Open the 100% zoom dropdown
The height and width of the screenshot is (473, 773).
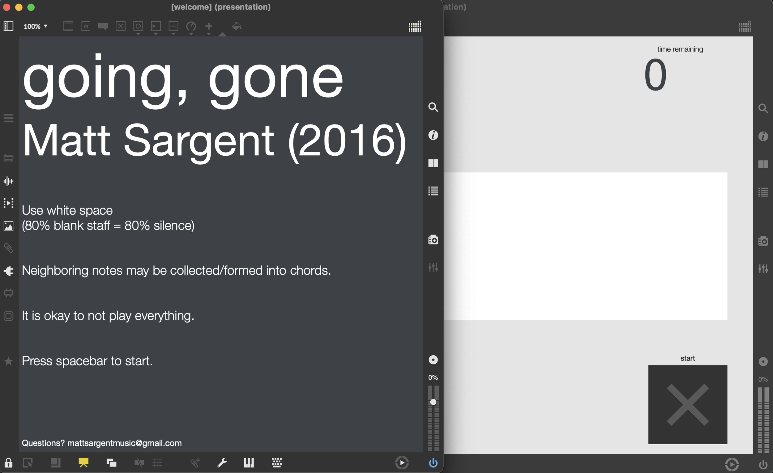(36, 26)
